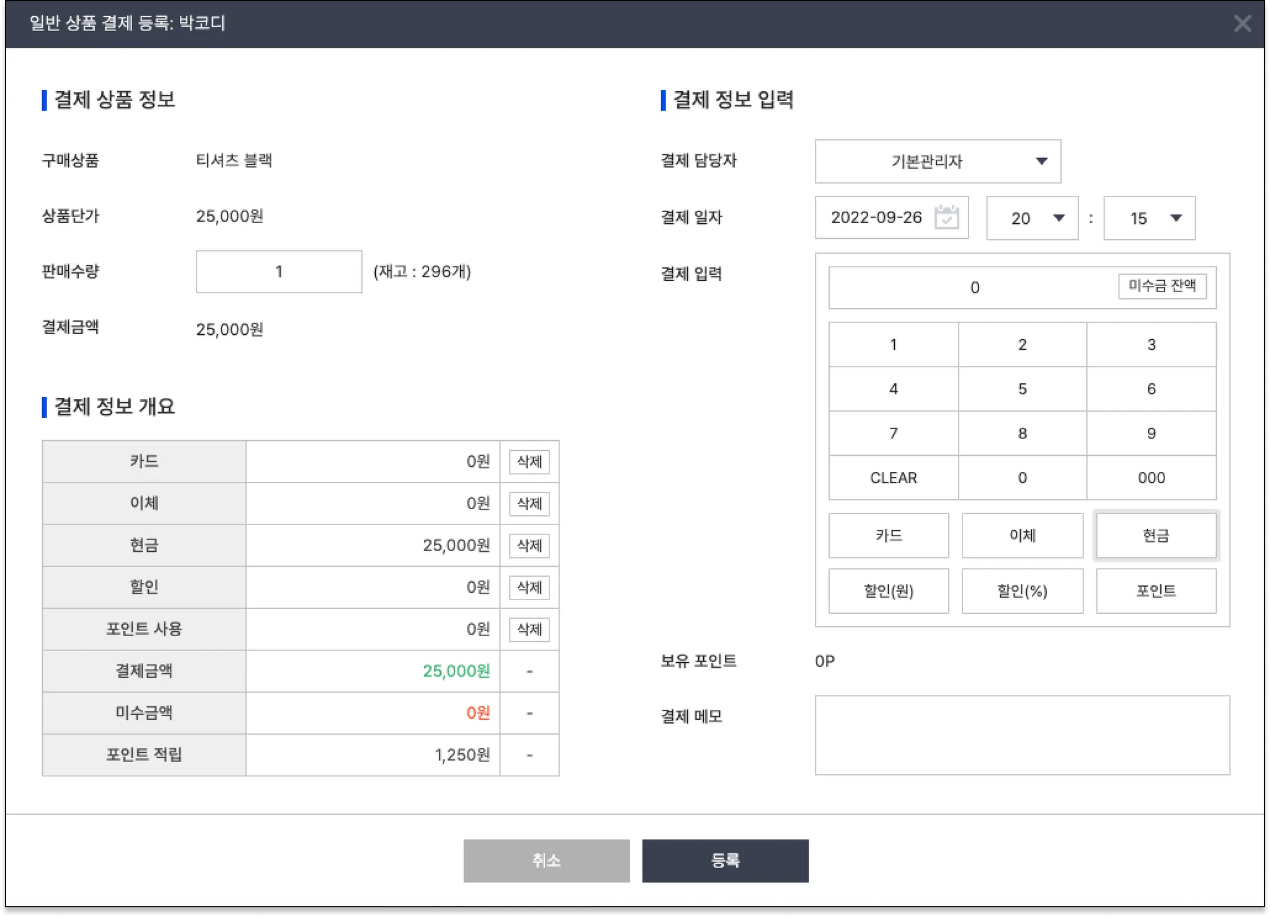Screen dimensions: 1270x917
Task: Apply 할인(%) percentage discount
Action: coord(1022,591)
